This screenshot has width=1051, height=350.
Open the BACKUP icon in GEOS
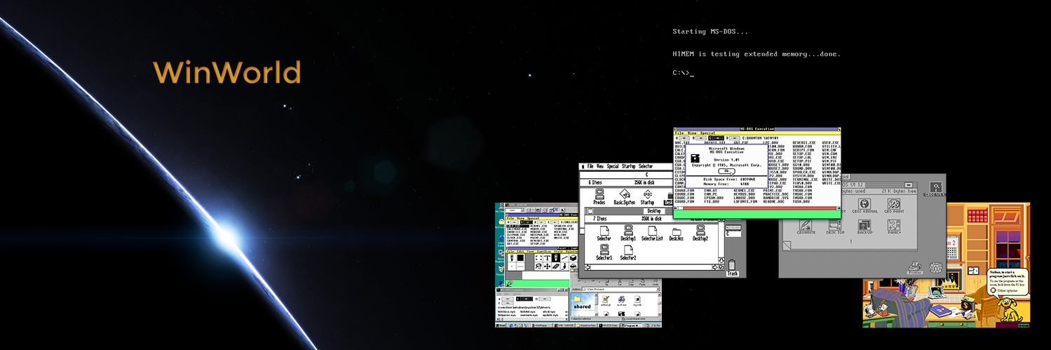click(864, 227)
